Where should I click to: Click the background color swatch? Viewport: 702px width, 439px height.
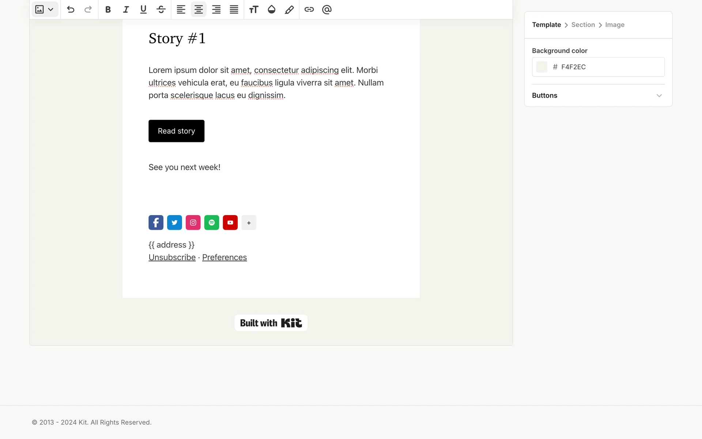(x=541, y=67)
